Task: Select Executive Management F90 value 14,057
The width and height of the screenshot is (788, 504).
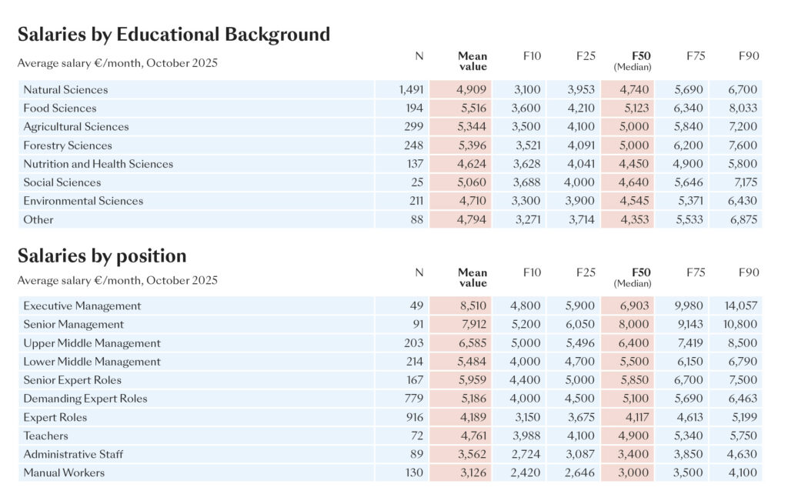Action: pyautogui.click(x=739, y=306)
